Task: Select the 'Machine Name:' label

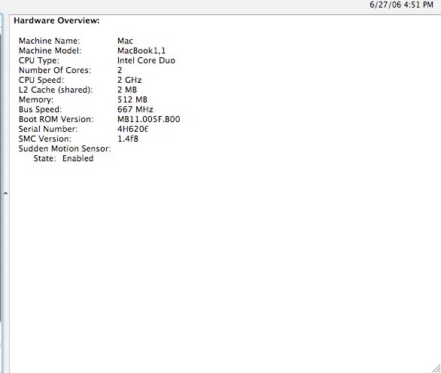Action: [x=49, y=41]
